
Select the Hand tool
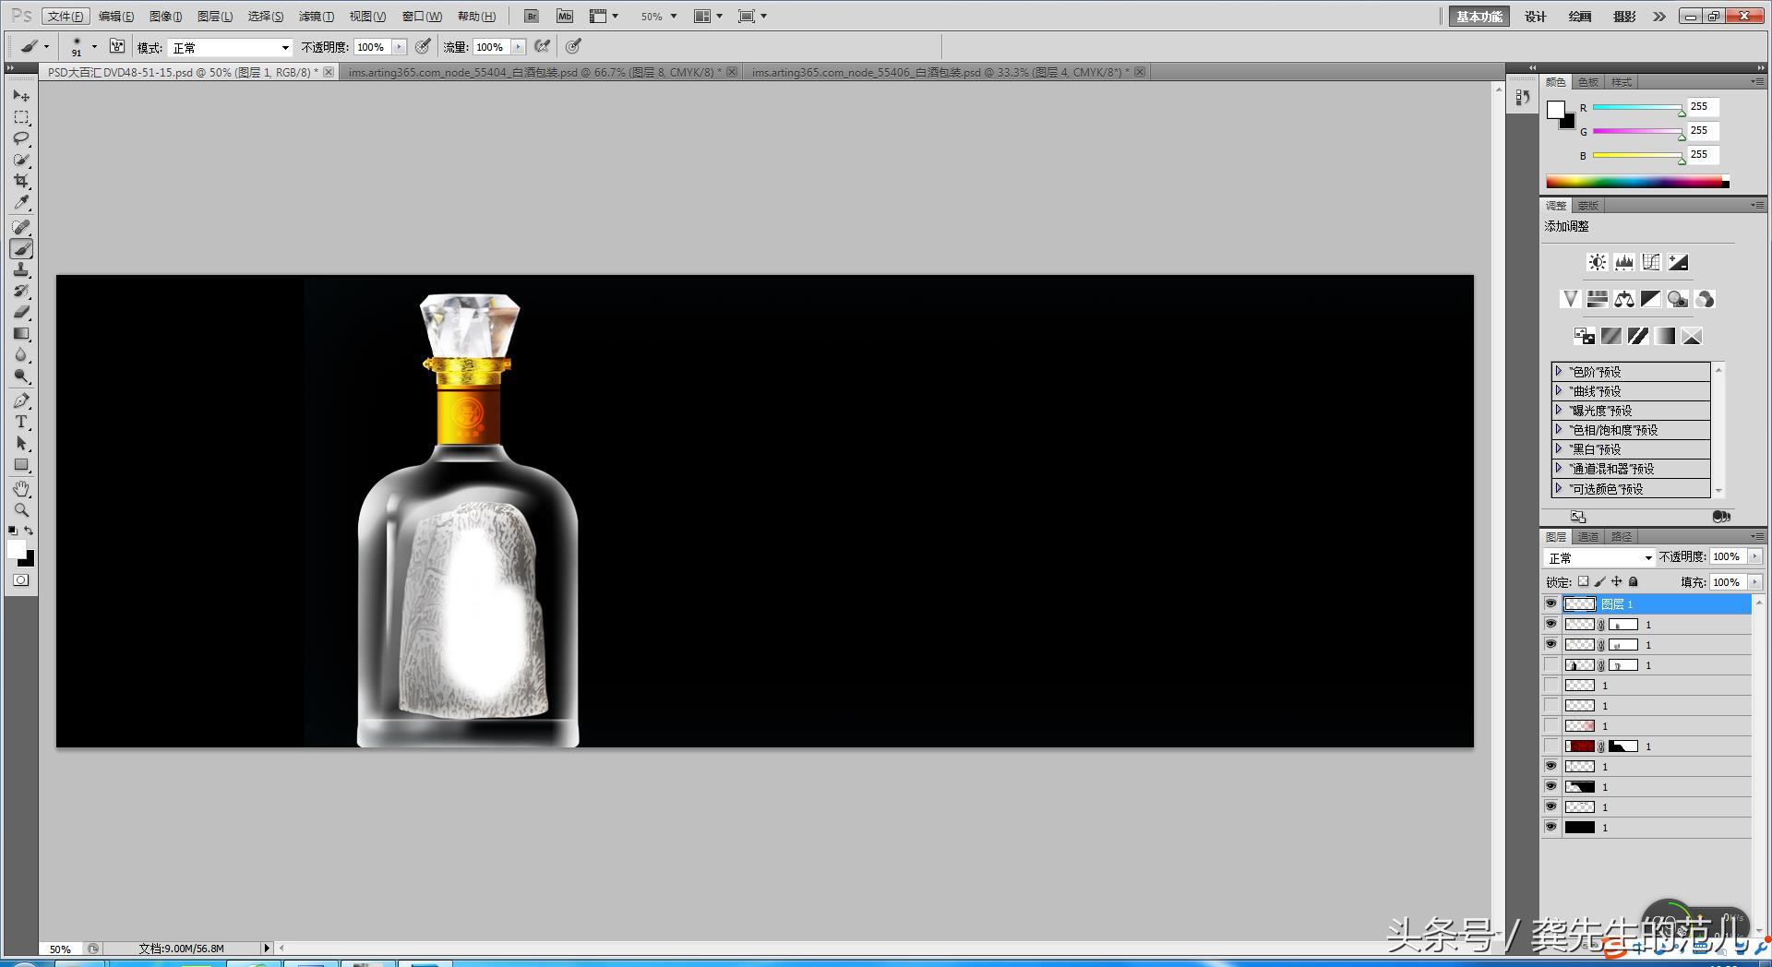(x=21, y=488)
